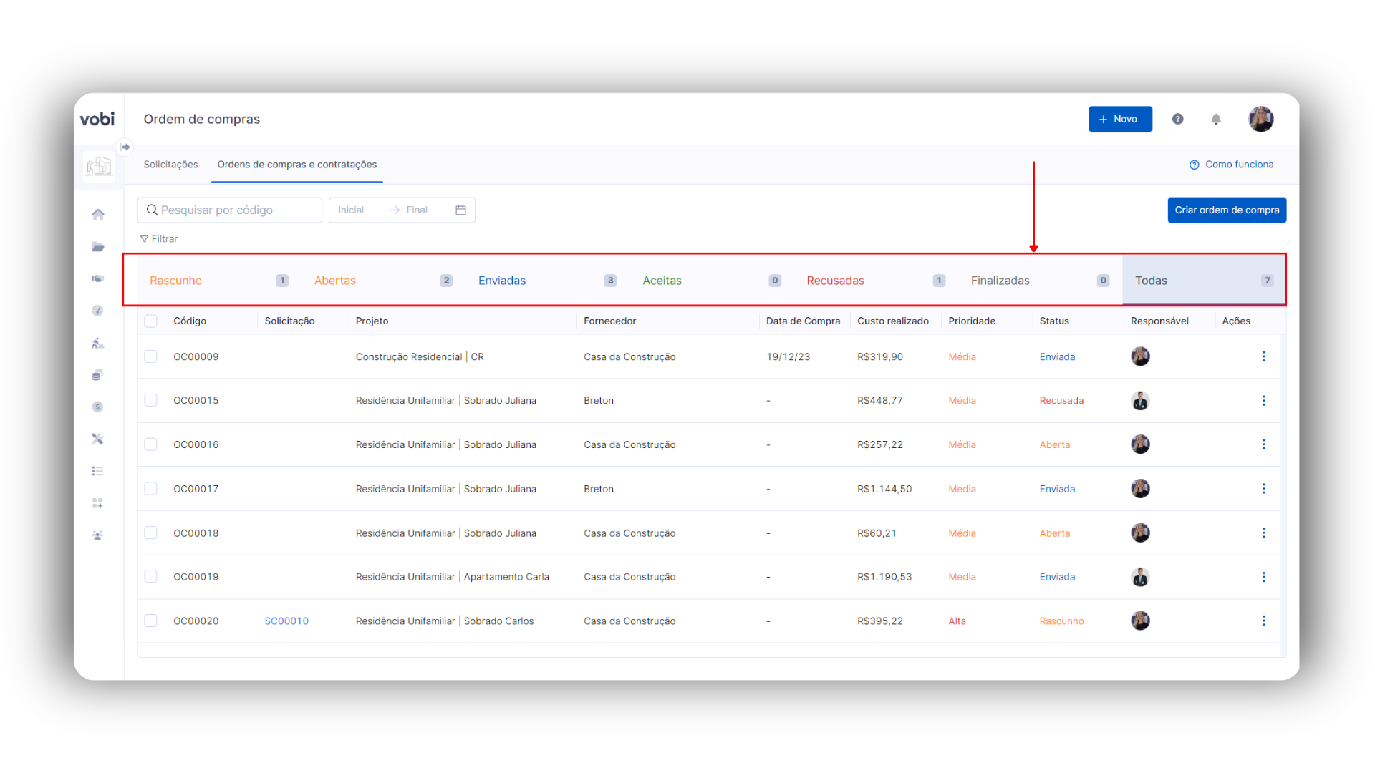This screenshot has width=1375, height=773.
Task: Open the calendar date picker icon
Action: pyautogui.click(x=460, y=210)
